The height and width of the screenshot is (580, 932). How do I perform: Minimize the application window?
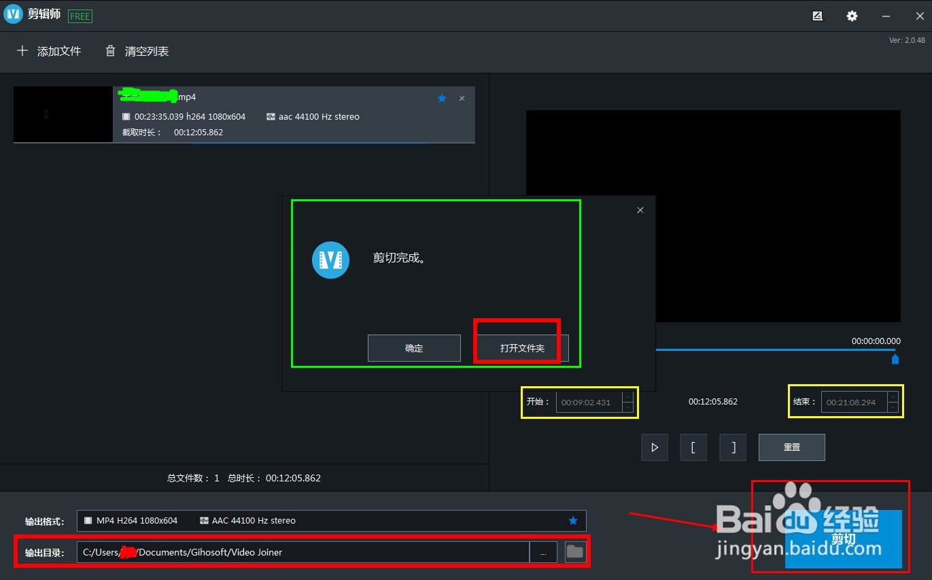coord(886,16)
